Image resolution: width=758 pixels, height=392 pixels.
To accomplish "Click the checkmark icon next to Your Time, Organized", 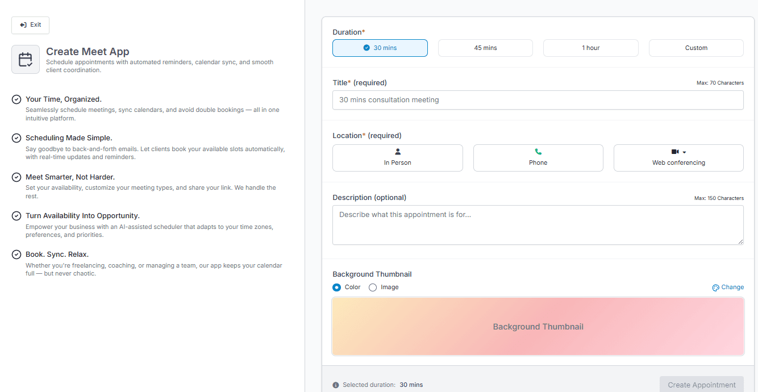I will pyautogui.click(x=16, y=99).
